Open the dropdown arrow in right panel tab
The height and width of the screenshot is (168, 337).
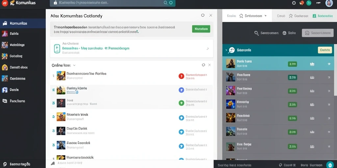coord(266,16)
